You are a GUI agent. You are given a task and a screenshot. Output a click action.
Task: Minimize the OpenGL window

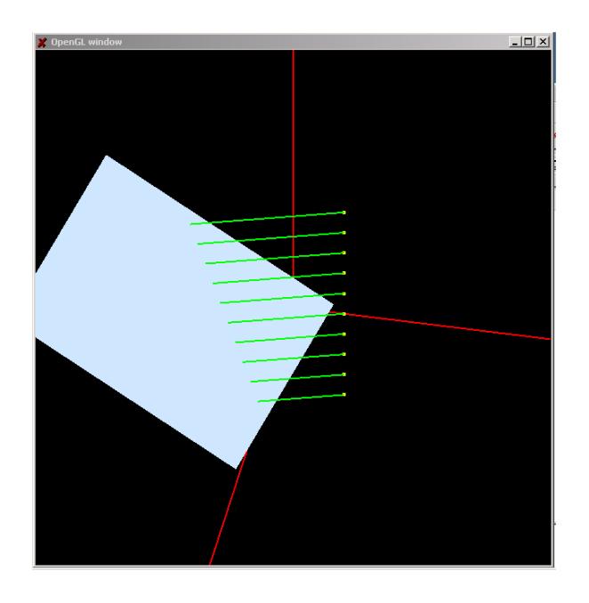[x=517, y=42]
